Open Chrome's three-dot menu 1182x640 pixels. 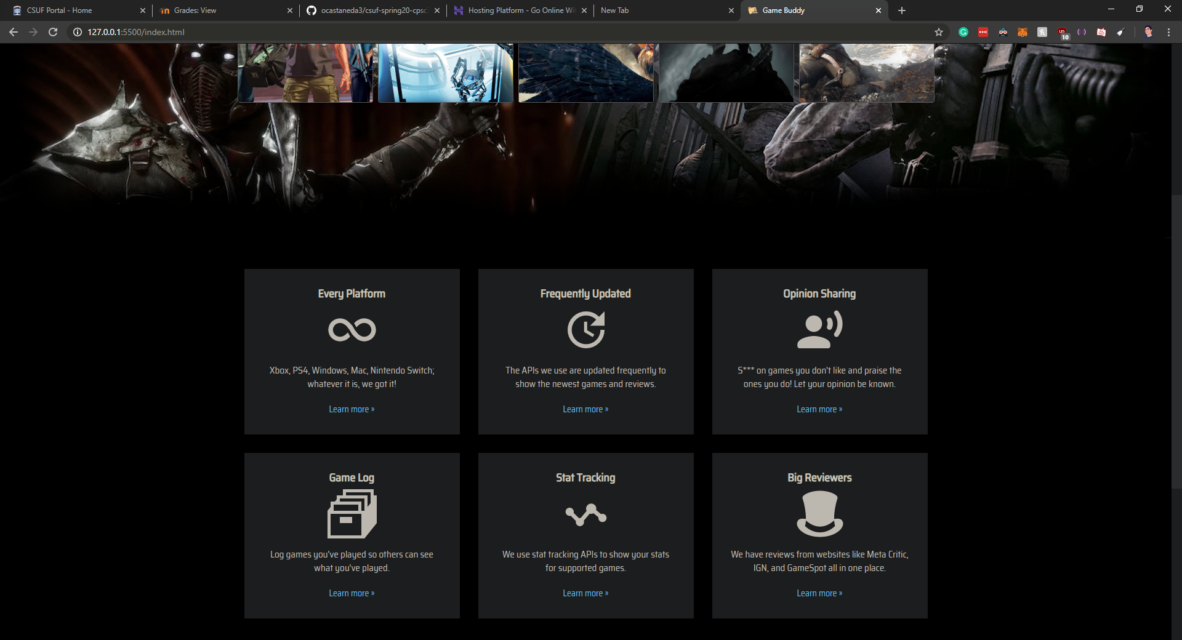[x=1168, y=32]
